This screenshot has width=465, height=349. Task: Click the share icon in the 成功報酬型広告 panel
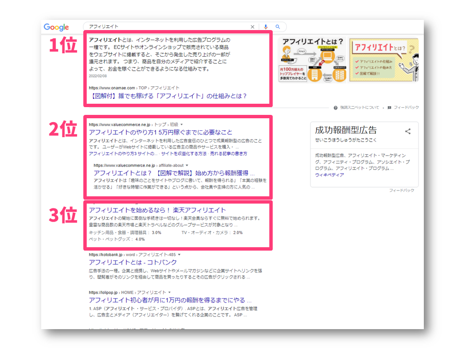(408, 131)
